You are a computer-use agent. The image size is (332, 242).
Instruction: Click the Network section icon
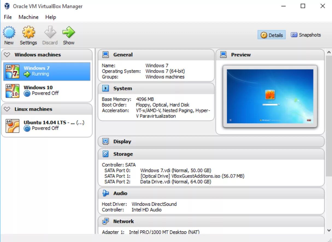tap(105, 221)
